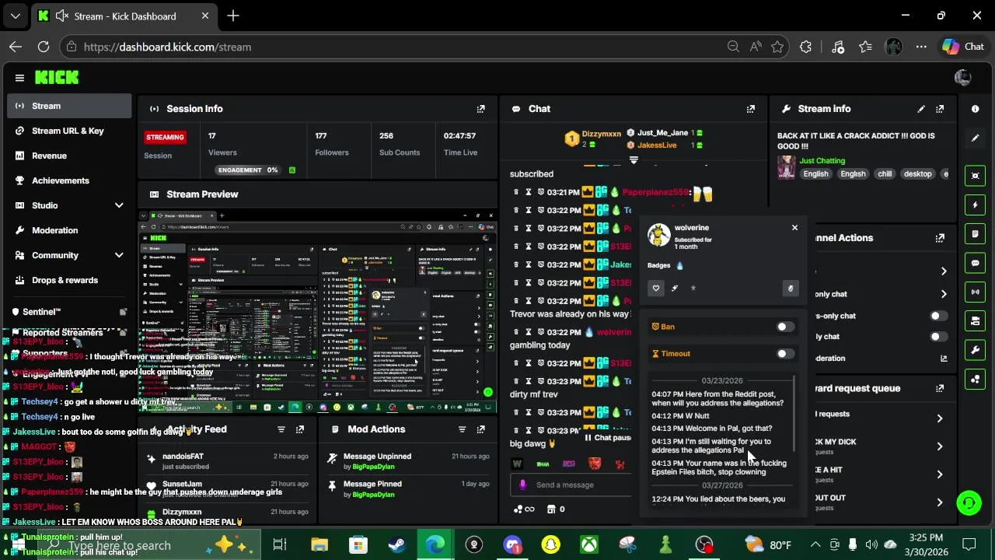Click the Kick logo

[x=57, y=77]
